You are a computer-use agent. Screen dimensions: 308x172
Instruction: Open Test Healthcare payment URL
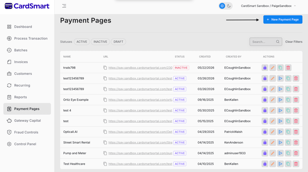tap(140, 164)
